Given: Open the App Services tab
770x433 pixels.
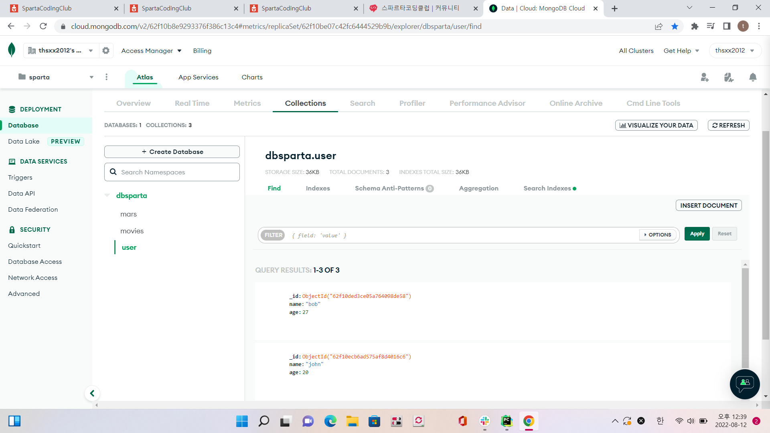Looking at the screenshot, I should [198, 77].
